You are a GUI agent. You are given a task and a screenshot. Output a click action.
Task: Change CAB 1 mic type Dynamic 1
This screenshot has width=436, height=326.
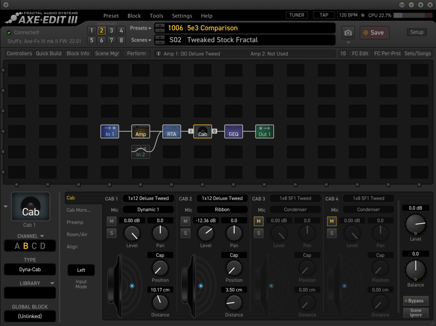click(x=148, y=210)
